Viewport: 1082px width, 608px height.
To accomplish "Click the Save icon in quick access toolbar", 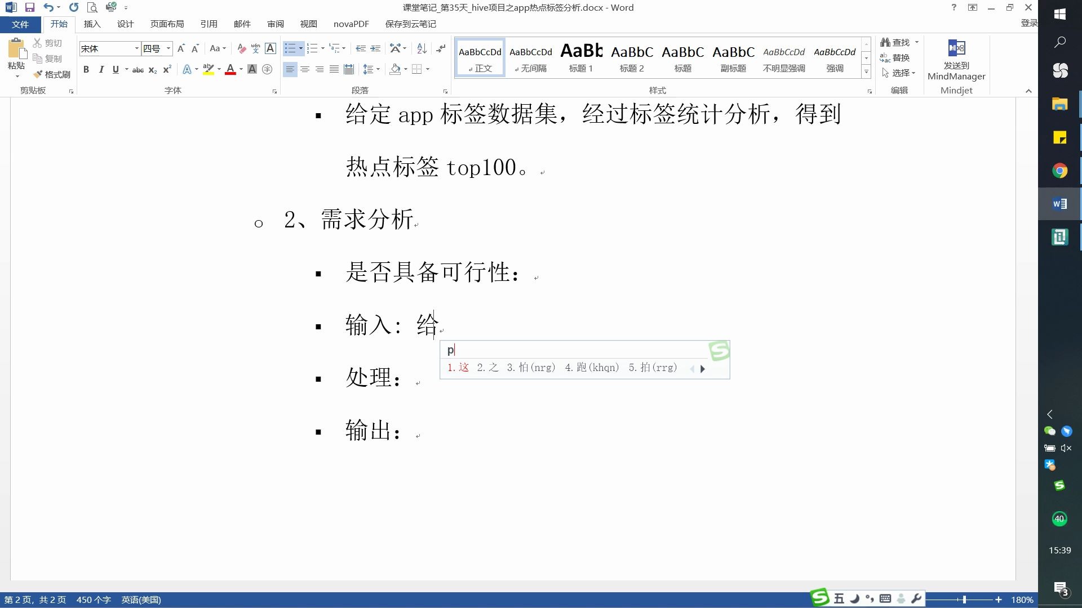I will (x=30, y=8).
